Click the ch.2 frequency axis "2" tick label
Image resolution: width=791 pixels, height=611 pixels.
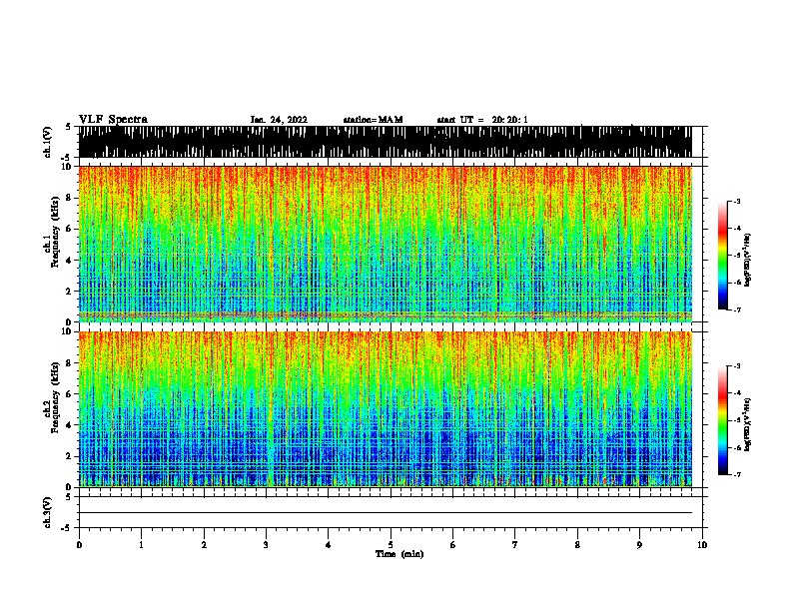click(x=70, y=456)
